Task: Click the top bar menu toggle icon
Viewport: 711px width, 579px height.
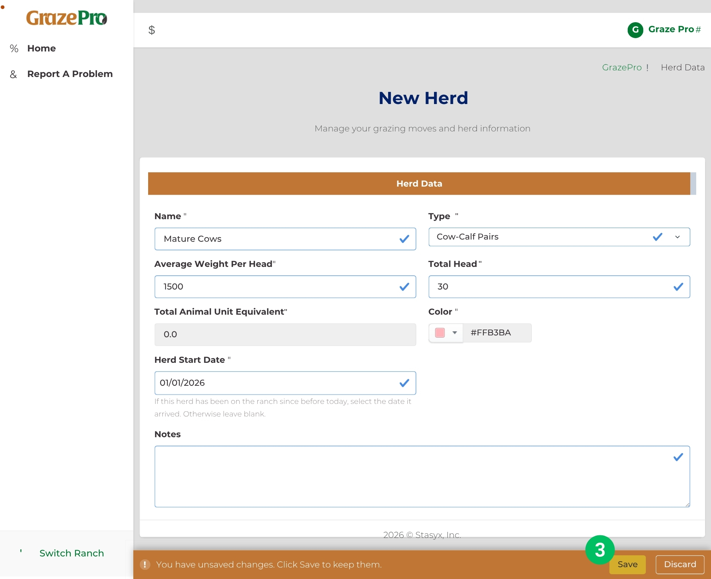Action: (151, 30)
